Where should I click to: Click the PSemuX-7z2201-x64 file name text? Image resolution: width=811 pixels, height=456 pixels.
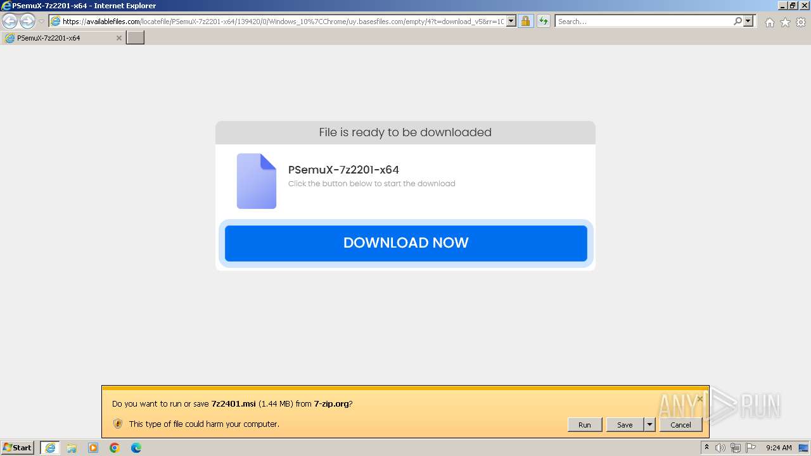click(x=343, y=170)
